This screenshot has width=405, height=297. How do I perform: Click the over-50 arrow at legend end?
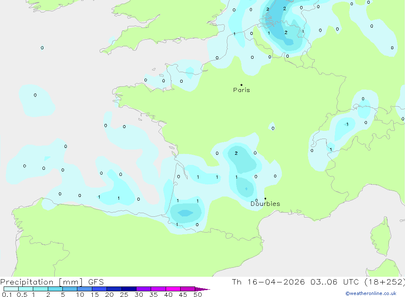202,289
